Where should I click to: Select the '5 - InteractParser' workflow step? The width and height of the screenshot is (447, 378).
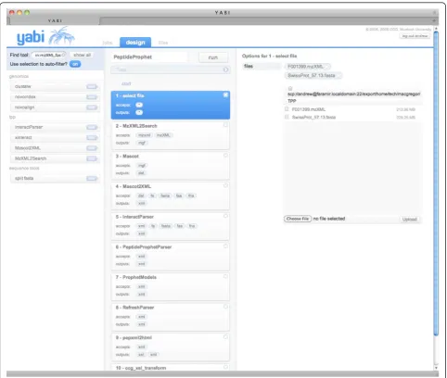[x=171, y=226]
